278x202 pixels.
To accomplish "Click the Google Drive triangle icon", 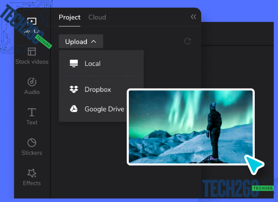I will tap(74, 109).
